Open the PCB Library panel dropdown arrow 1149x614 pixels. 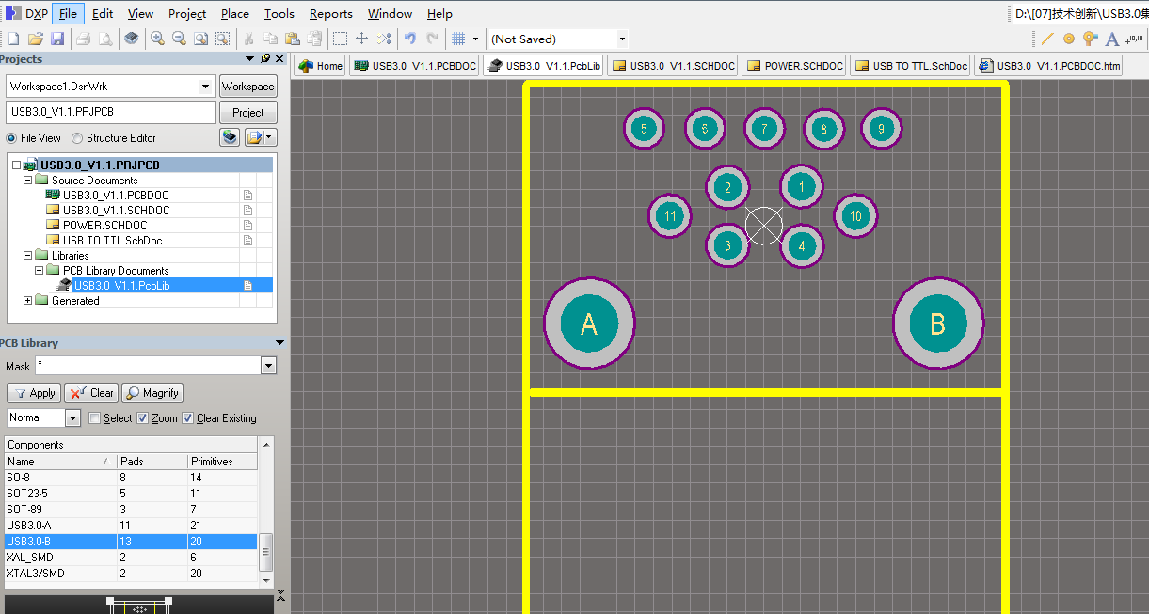pos(279,343)
